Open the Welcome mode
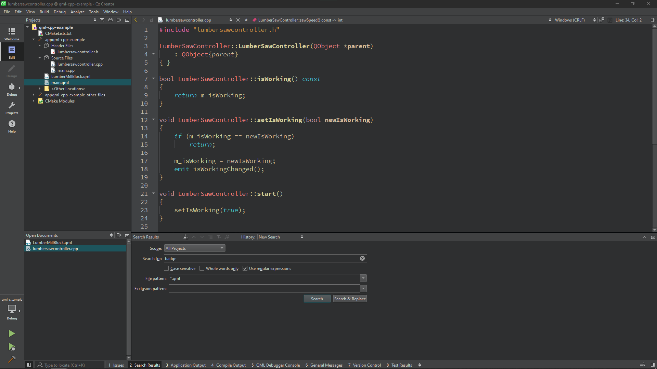657x369 pixels. tap(12, 34)
